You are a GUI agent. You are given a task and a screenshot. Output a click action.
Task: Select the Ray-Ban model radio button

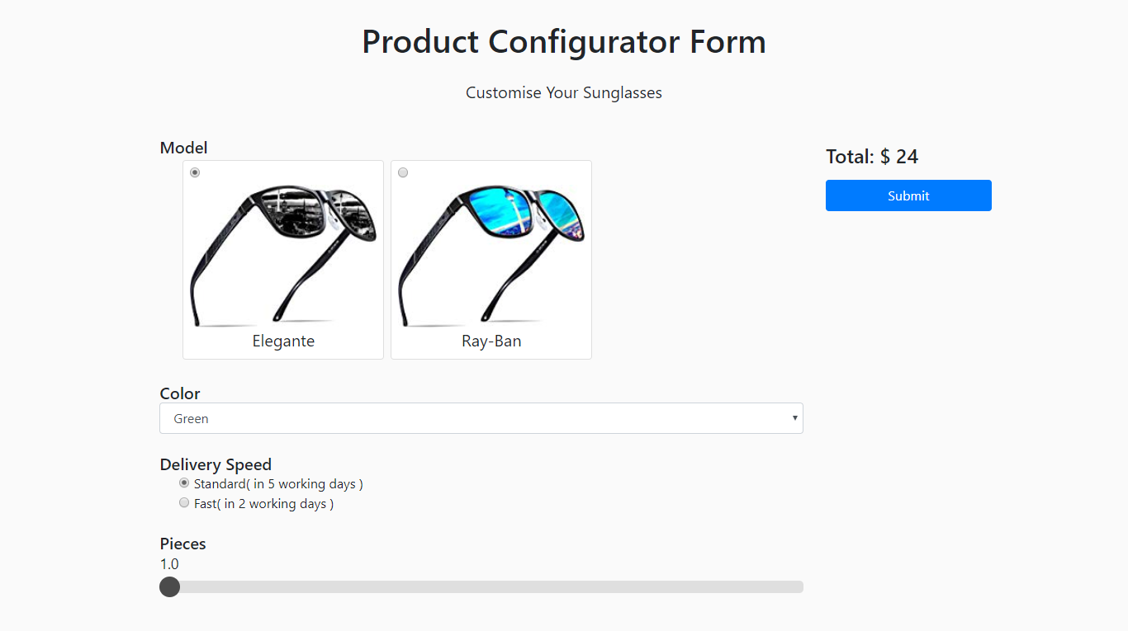point(403,172)
